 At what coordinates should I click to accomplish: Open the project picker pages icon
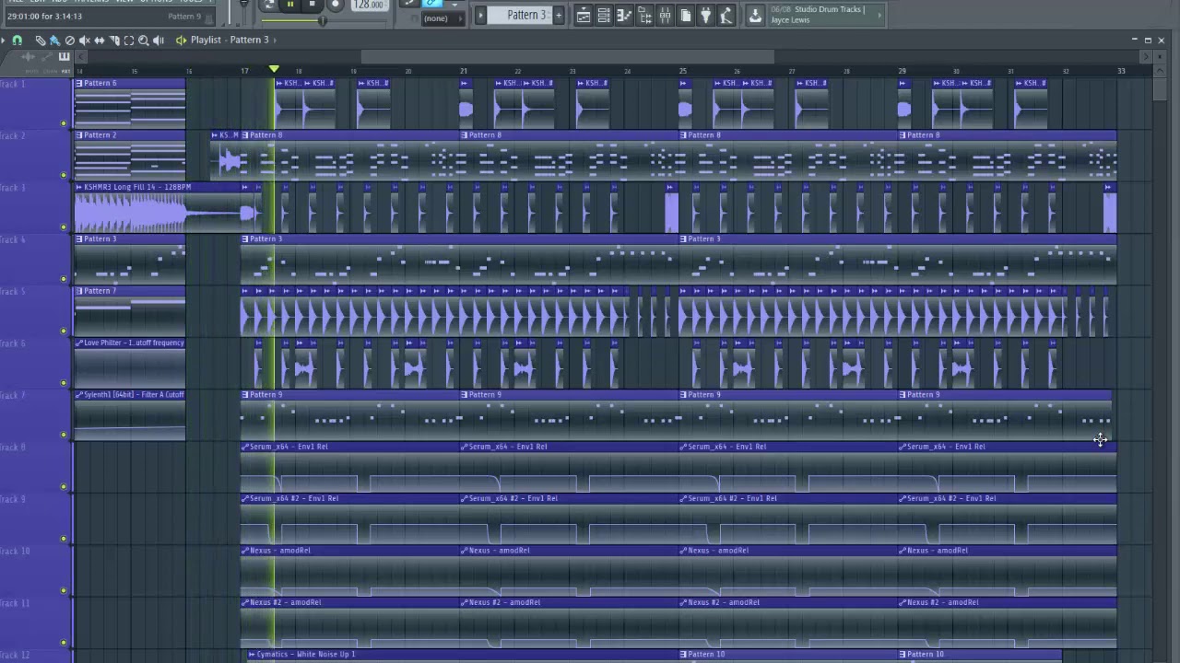pyautogui.click(x=685, y=15)
